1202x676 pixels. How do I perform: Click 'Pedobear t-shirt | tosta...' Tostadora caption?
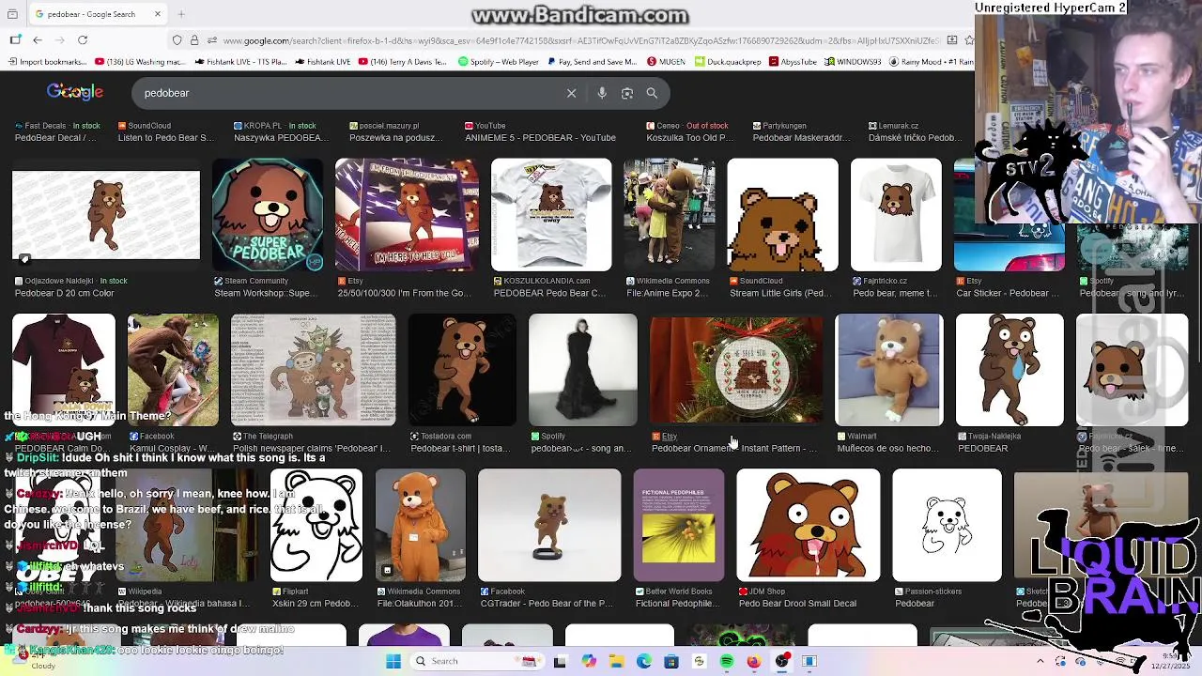[463, 448]
